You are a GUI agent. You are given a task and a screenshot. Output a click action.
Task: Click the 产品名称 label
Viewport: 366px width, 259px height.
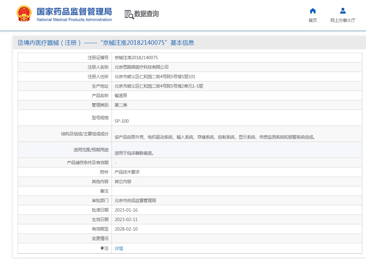click(100, 95)
